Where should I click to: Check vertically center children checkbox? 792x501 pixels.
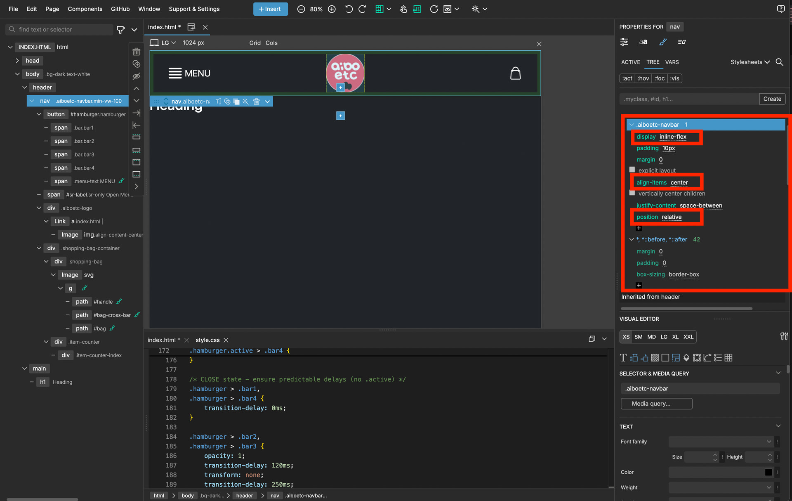(632, 193)
